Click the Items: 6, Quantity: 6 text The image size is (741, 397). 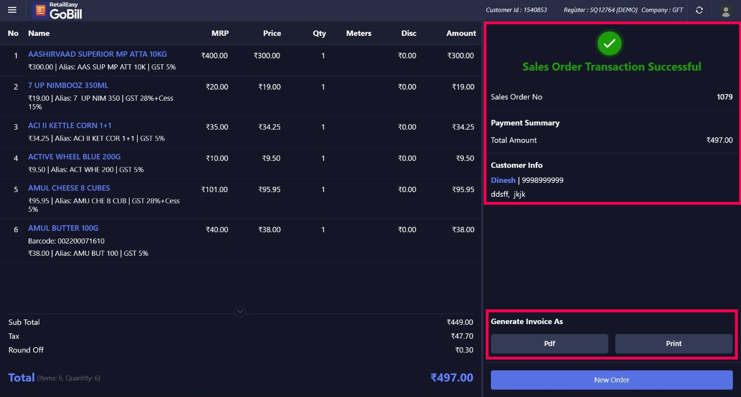pos(69,378)
